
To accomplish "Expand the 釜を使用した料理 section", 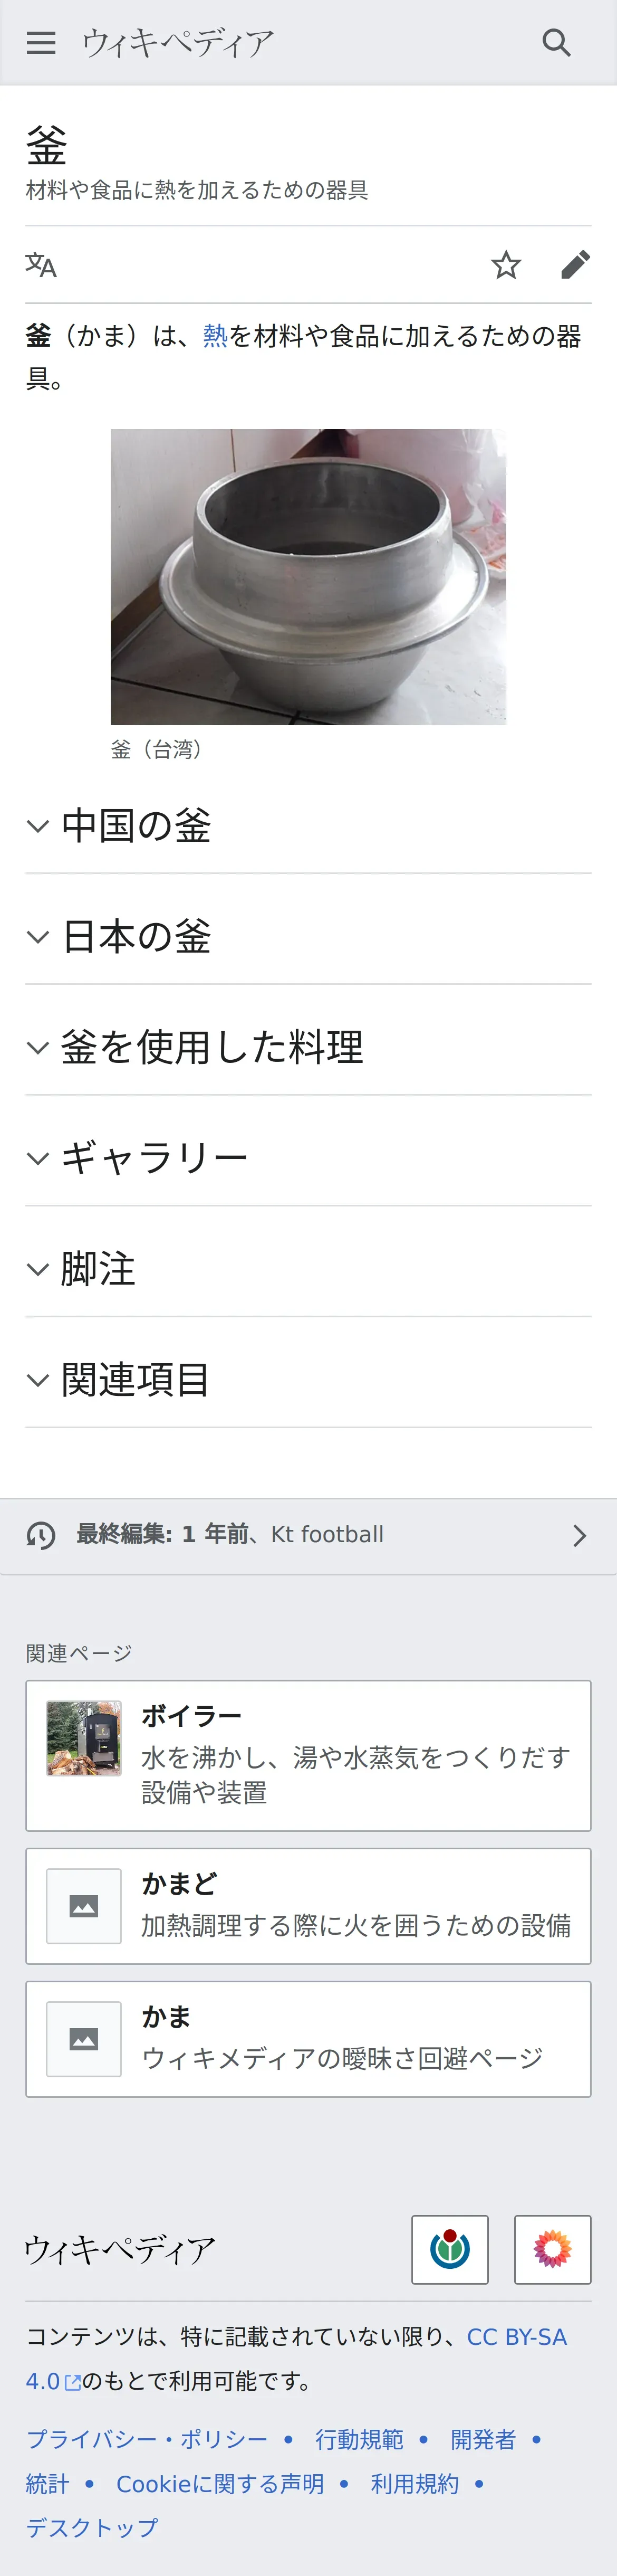I will click(308, 1048).
